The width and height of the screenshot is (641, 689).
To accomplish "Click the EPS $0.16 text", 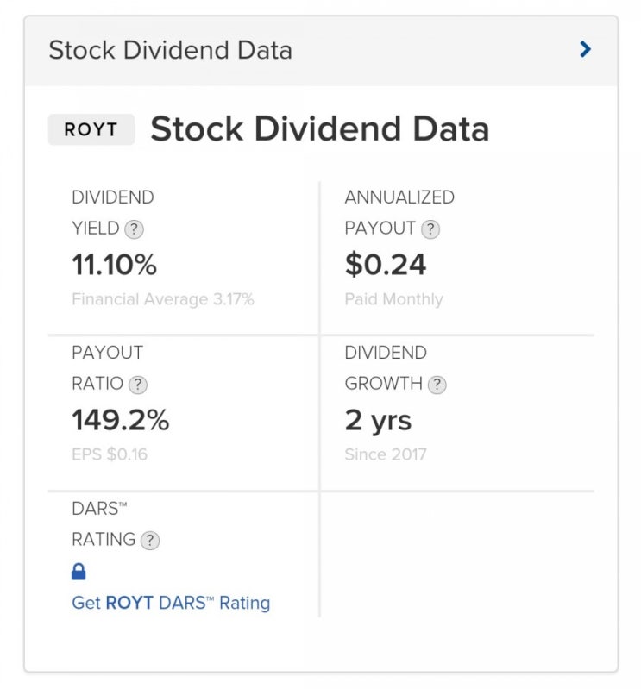I will click(x=110, y=454).
